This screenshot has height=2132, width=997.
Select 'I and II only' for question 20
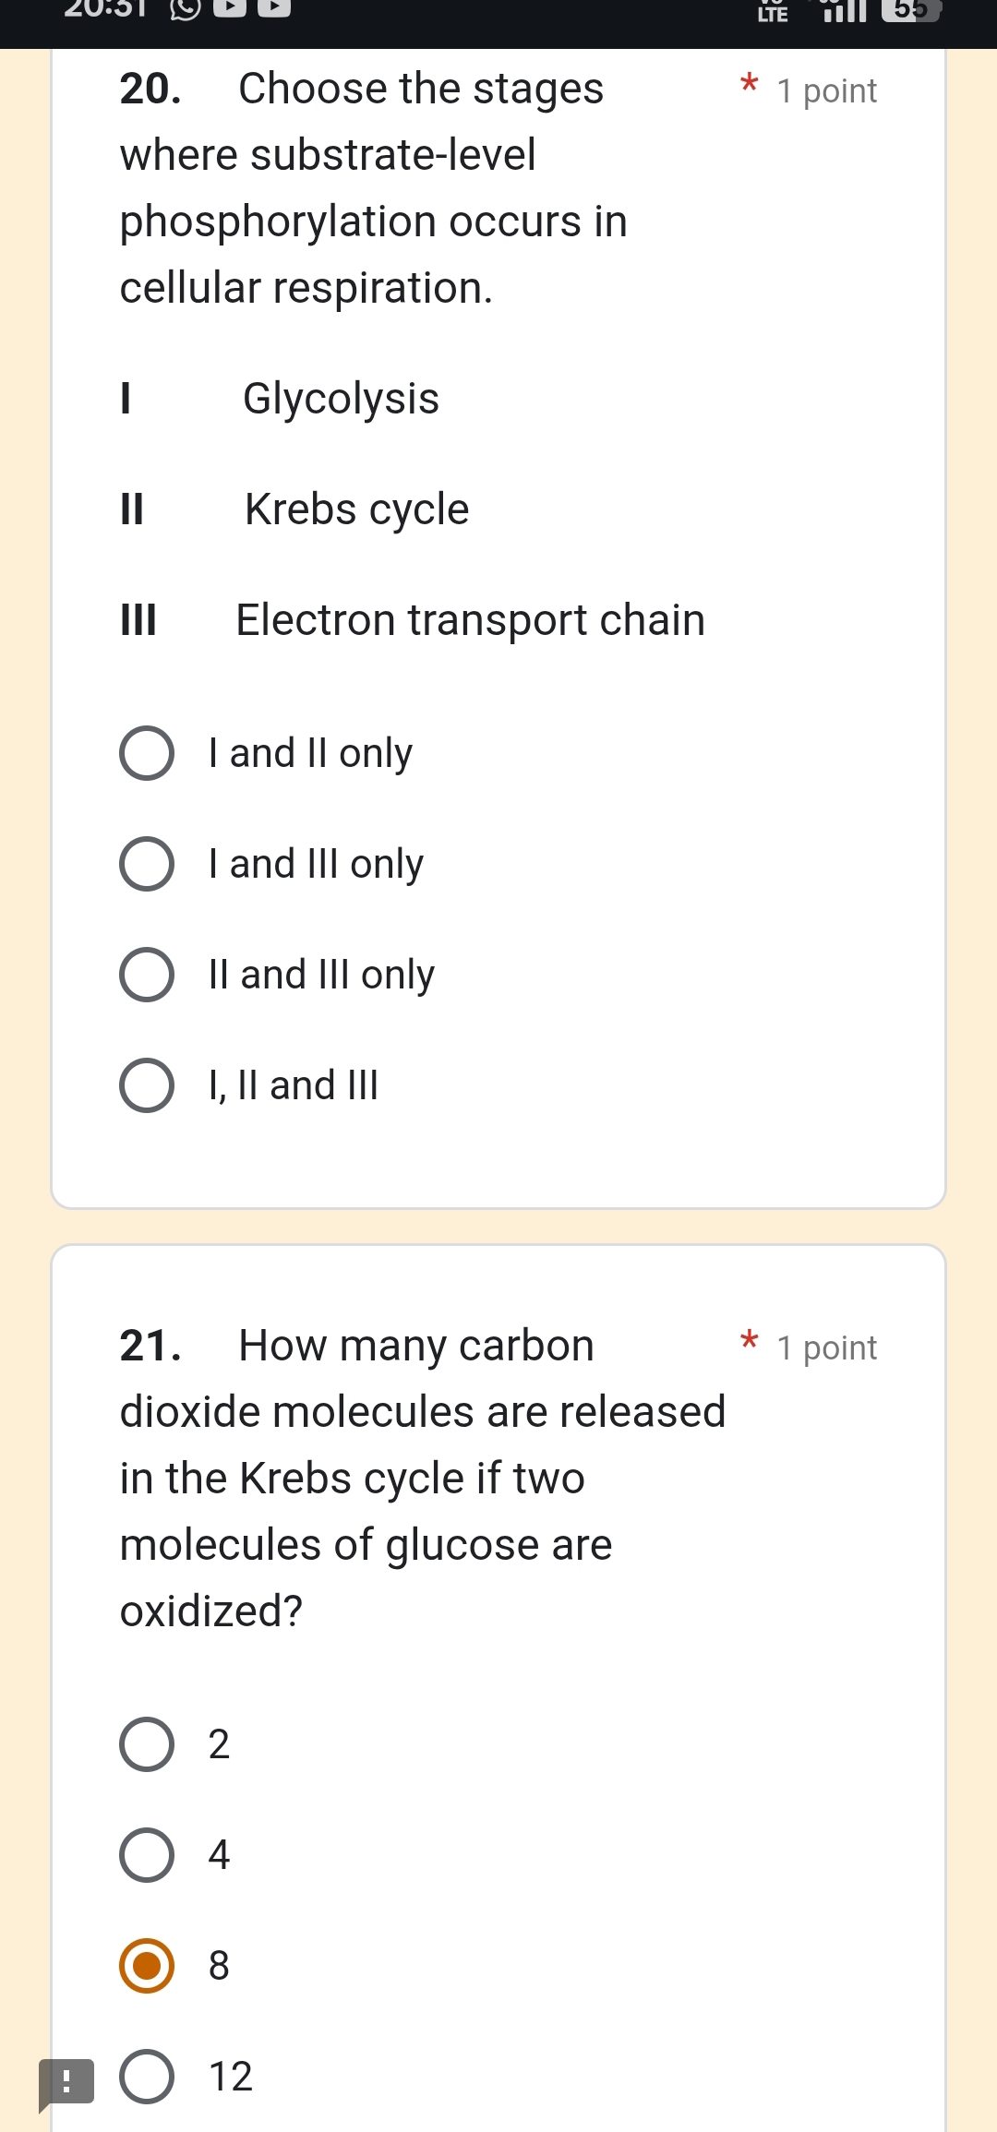147,752
